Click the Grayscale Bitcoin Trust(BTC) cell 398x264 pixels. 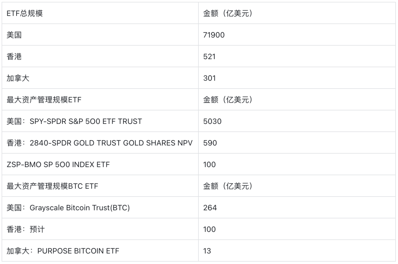coord(68,208)
